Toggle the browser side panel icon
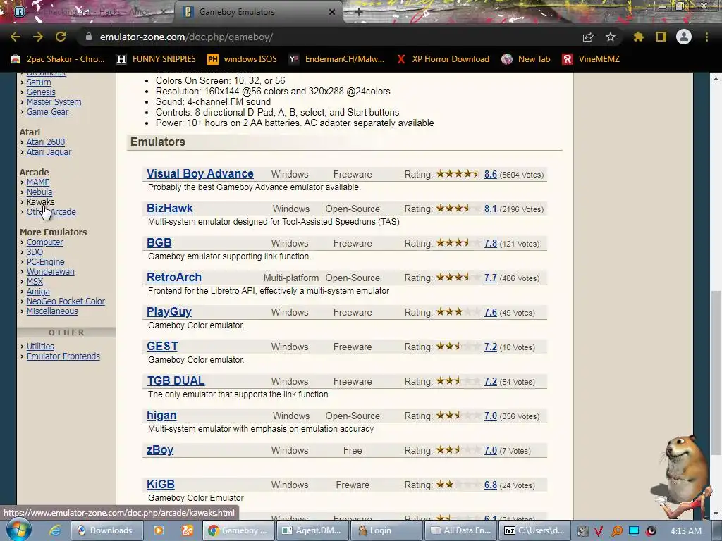 click(661, 37)
